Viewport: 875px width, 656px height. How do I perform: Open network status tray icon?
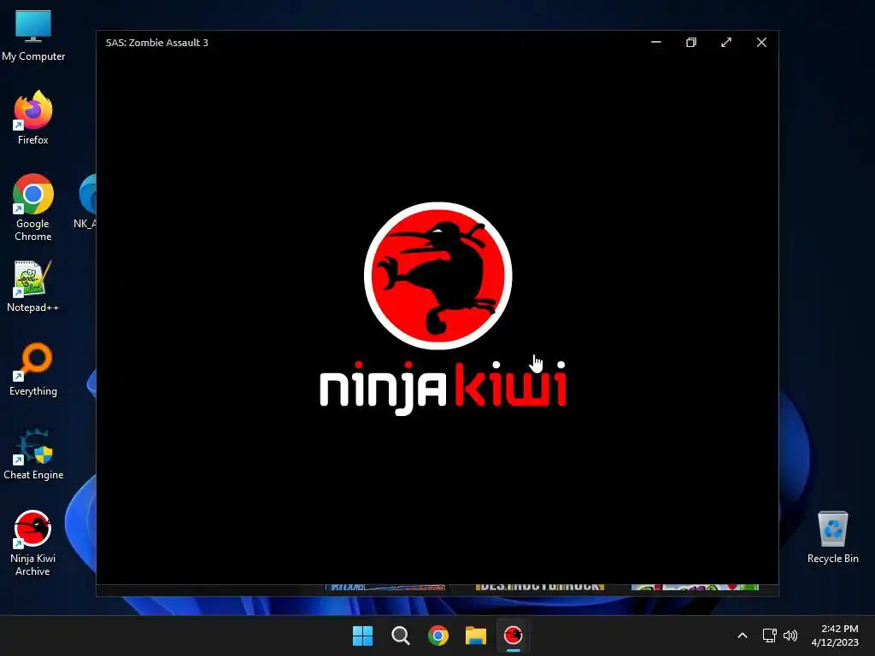[x=770, y=635]
